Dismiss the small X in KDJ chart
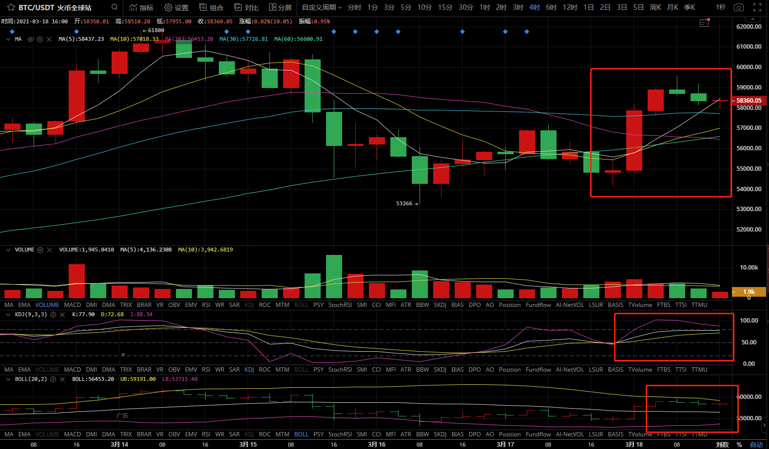Image resolution: width=769 pixels, height=449 pixels. [123, 355]
